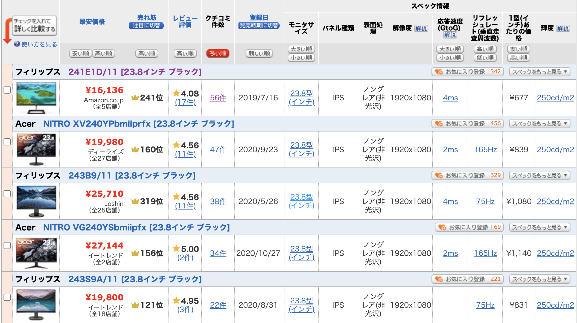
Task: Open the 解説 explanation for 解像度
Action: coord(421,28)
